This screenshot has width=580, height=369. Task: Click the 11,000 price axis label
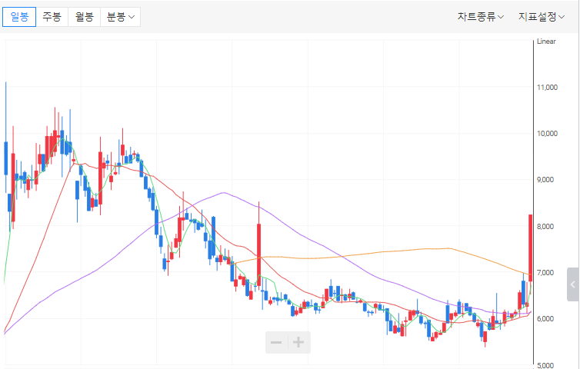click(547, 88)
